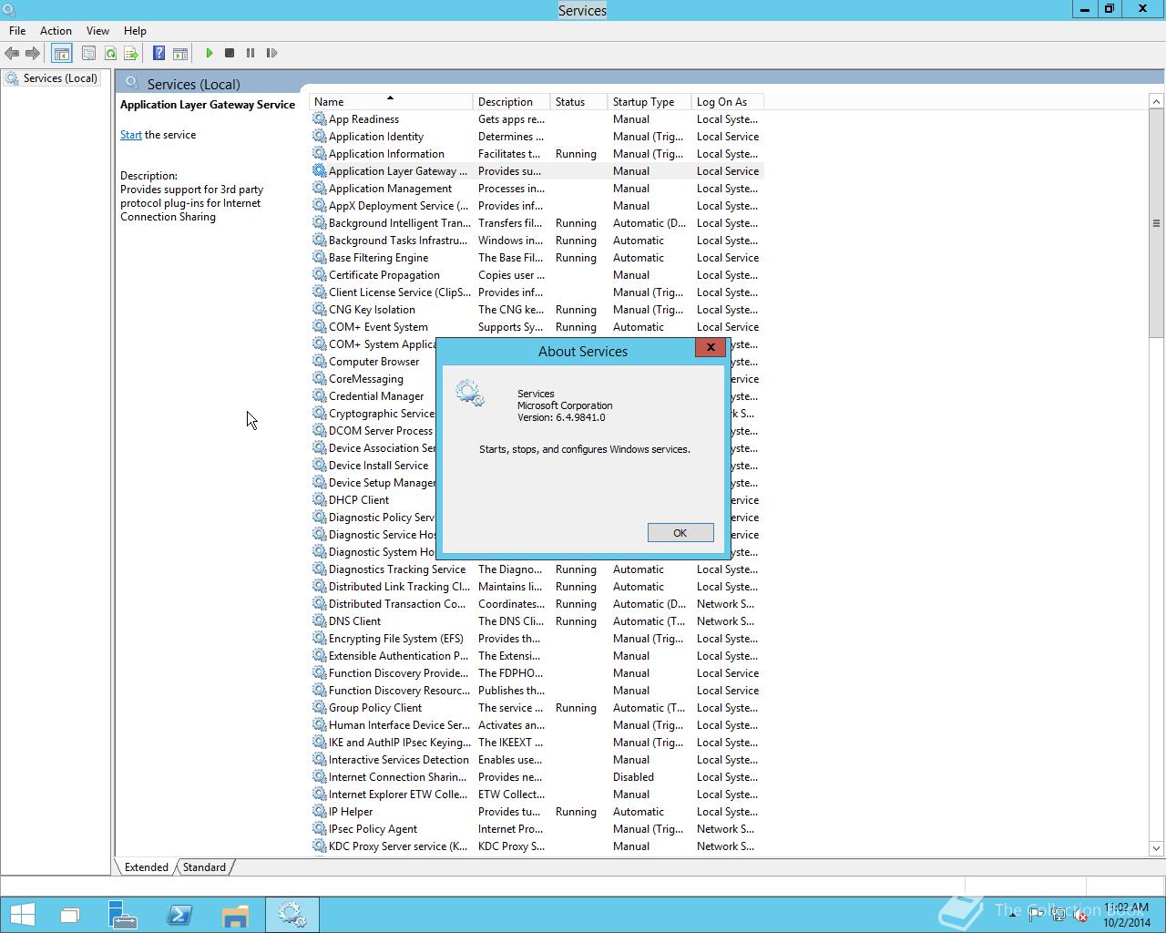Click the Group Policy Client gear icon
The width and height of the screenshot is (1166, 933).
point(319,708)
